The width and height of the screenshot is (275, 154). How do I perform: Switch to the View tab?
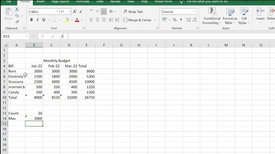131,2
